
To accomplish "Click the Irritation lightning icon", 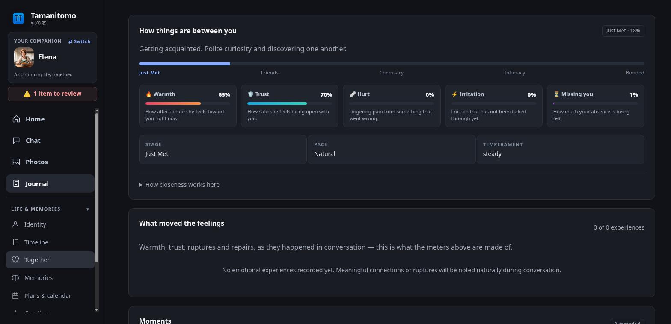I will [x=454, y=94].
